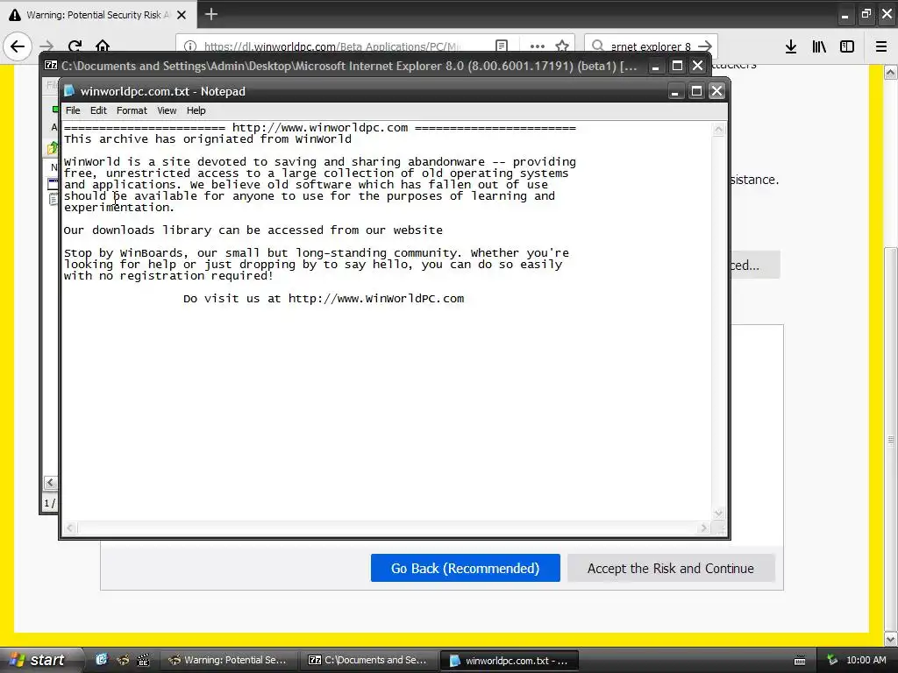Click Go Back (Recommended) button

coord(465,568)
